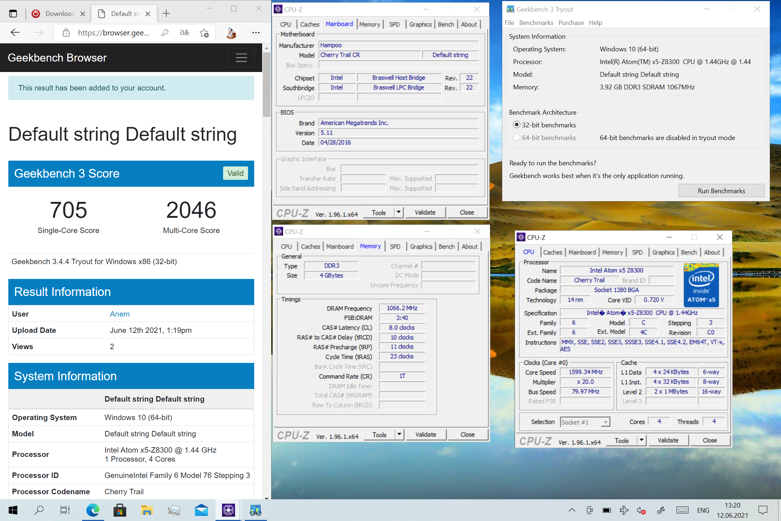Open Caches tab in Mainboard CPU-Z window

point(310,24)
